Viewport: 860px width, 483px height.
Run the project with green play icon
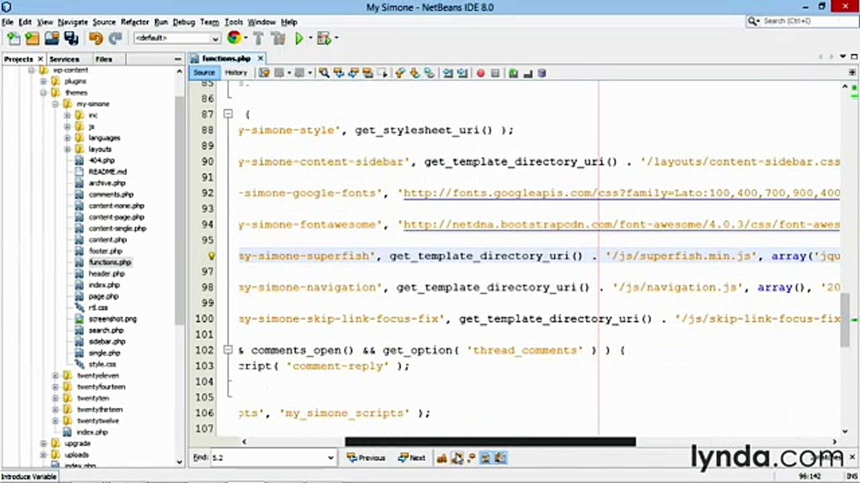click(299, 38)
